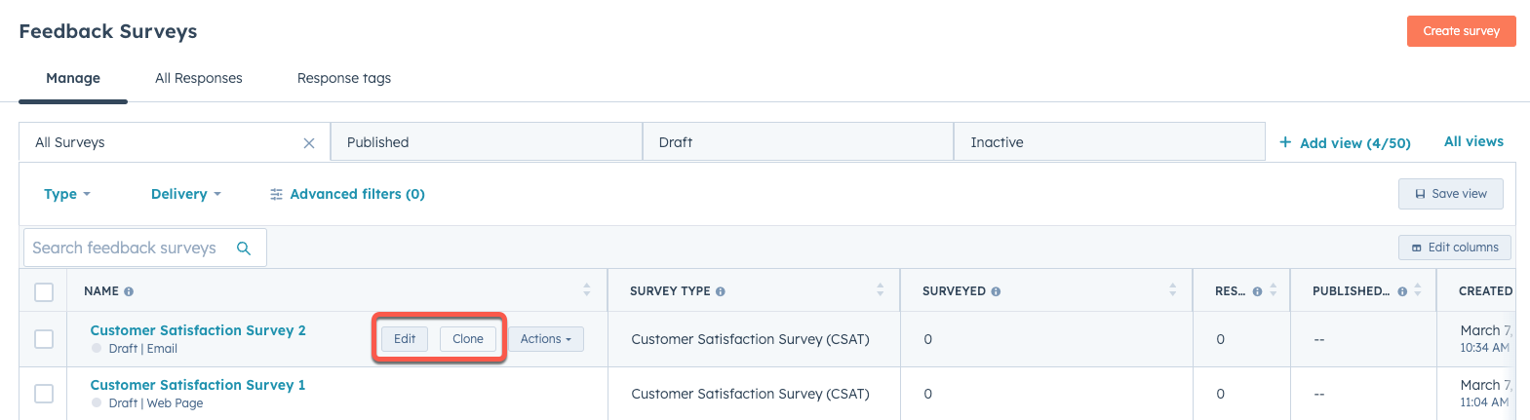Viewport: 1530px width, 420px height.
Task: Open Customer Satisfaction Survey 2 link
Action: (x=198, y=330)
